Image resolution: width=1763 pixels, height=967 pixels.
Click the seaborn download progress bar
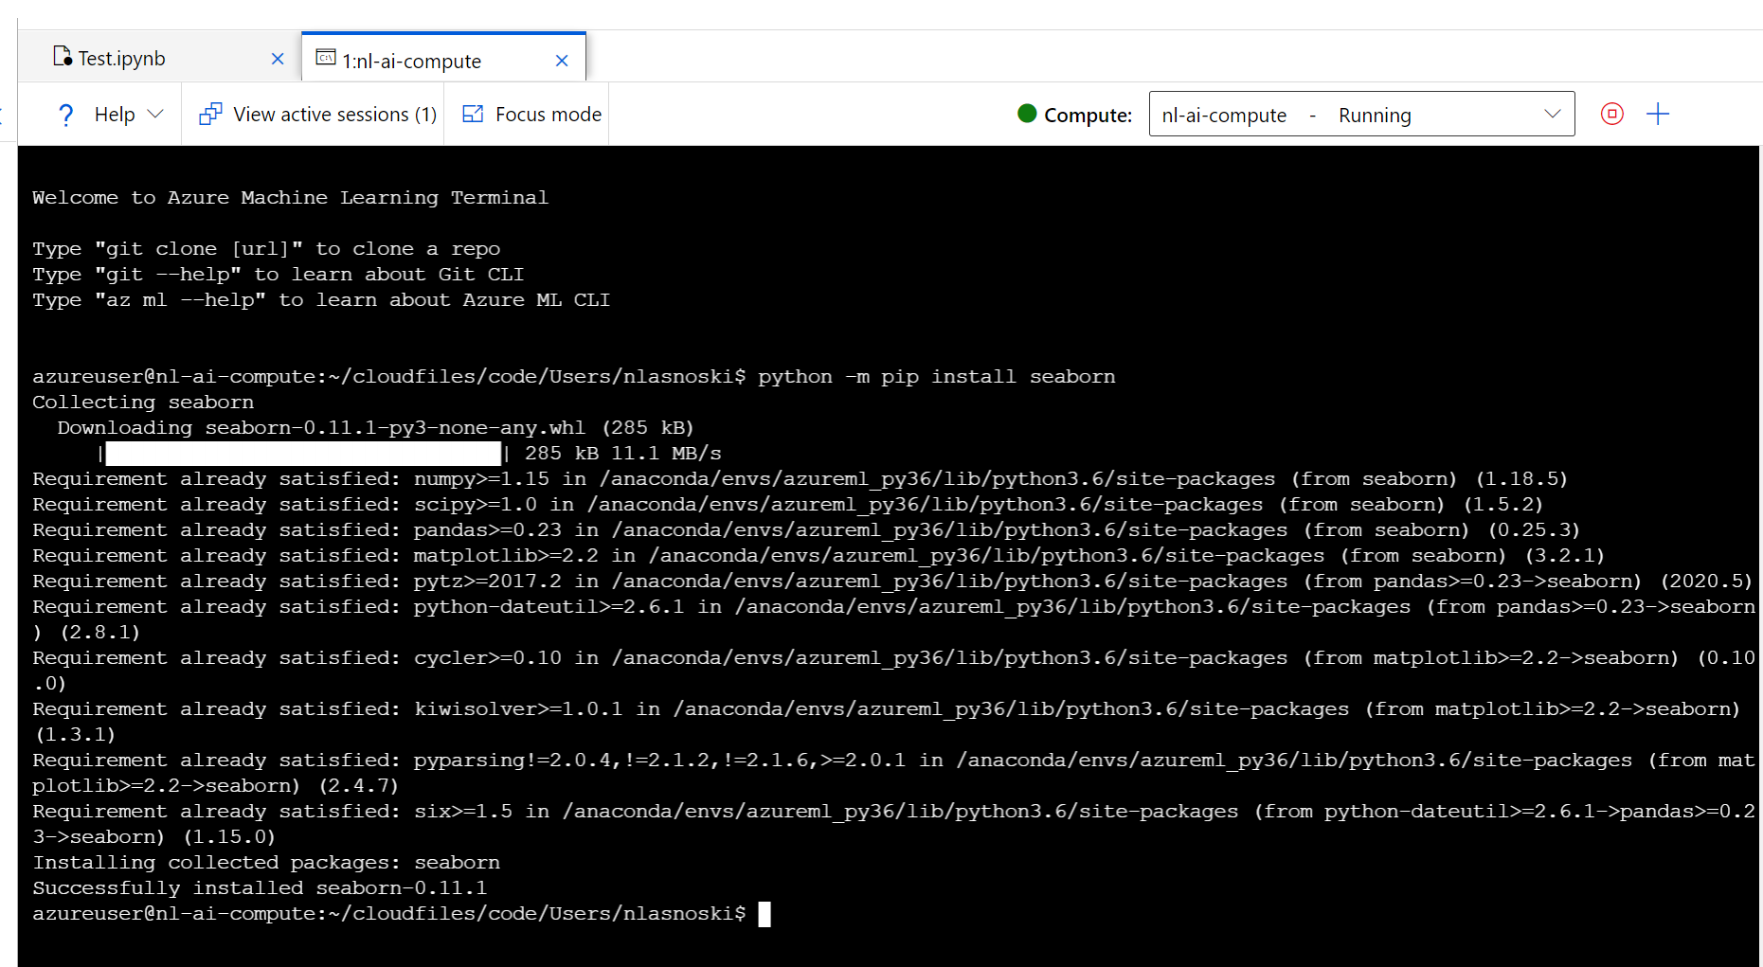303,454
